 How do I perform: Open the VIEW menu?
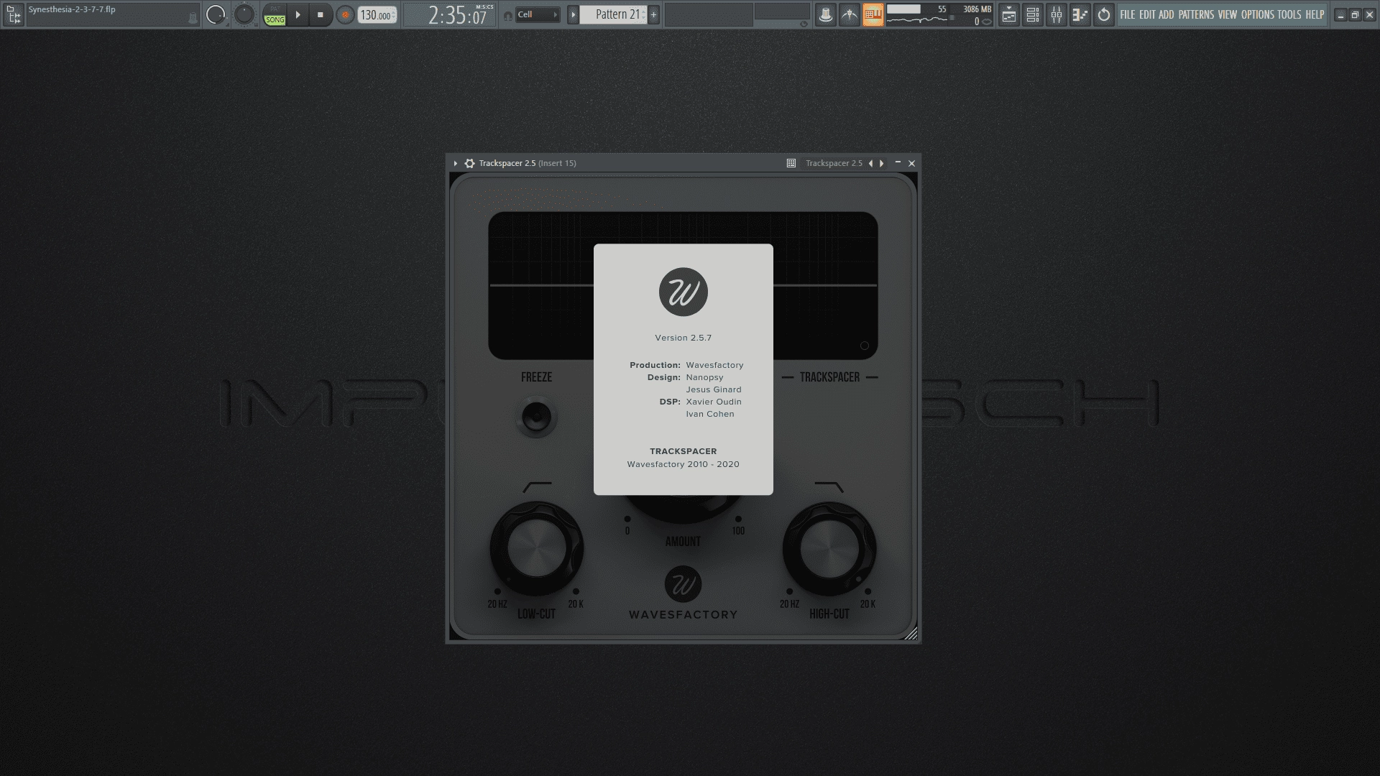point(1228,14)
